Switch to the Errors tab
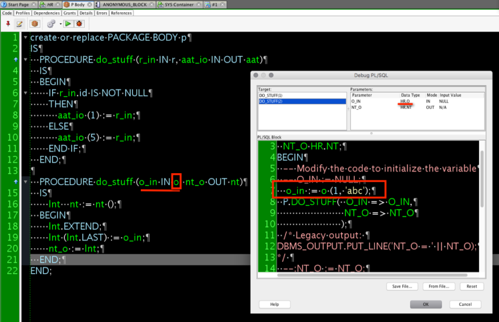Image resolution: width=499 pixels, height=322 pixels. (101, 13)
